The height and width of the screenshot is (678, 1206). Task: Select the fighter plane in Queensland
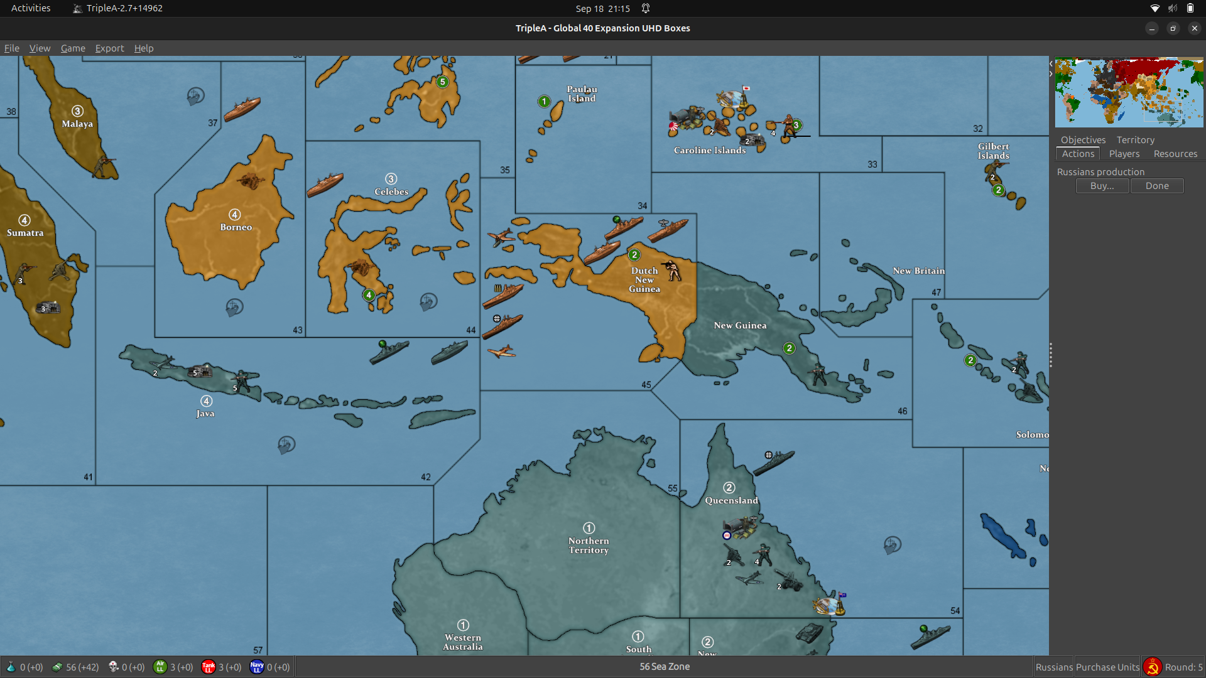[750, 578]
